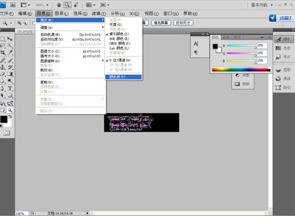Select the 3D Rotate tool

click(3, 103)
